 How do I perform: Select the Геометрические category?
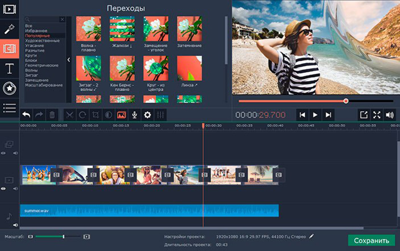coord(41,65)
